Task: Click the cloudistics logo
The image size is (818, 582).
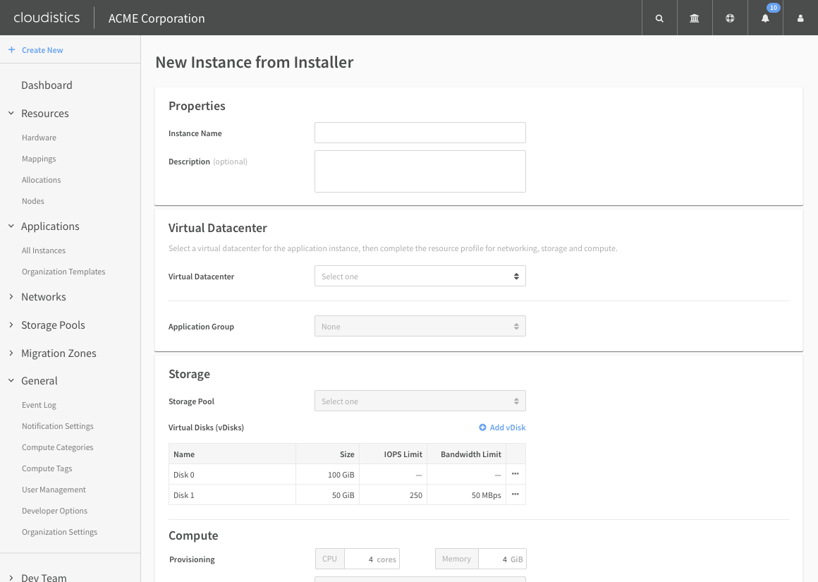Action: [47, 17]
